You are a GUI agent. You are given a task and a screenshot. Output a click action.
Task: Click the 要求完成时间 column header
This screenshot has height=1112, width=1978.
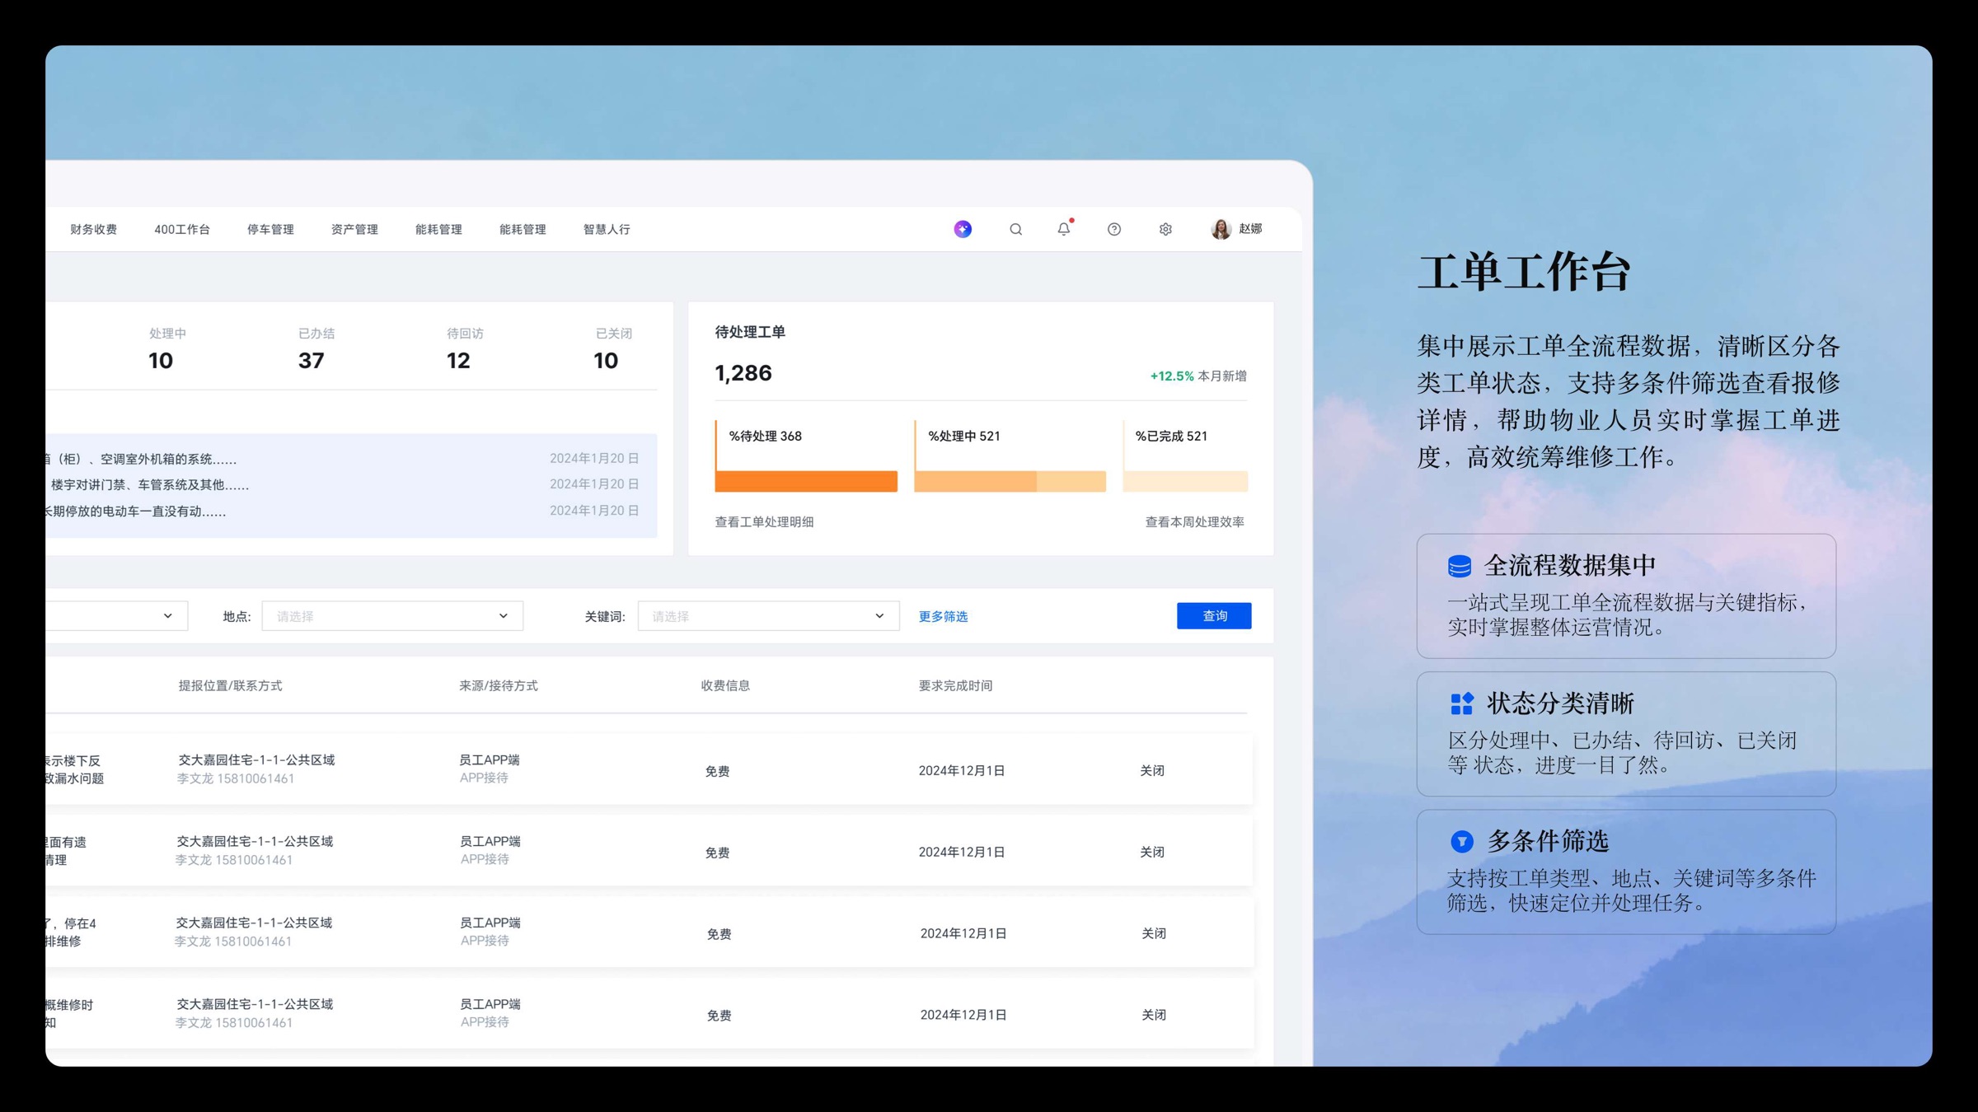point(955,685)
